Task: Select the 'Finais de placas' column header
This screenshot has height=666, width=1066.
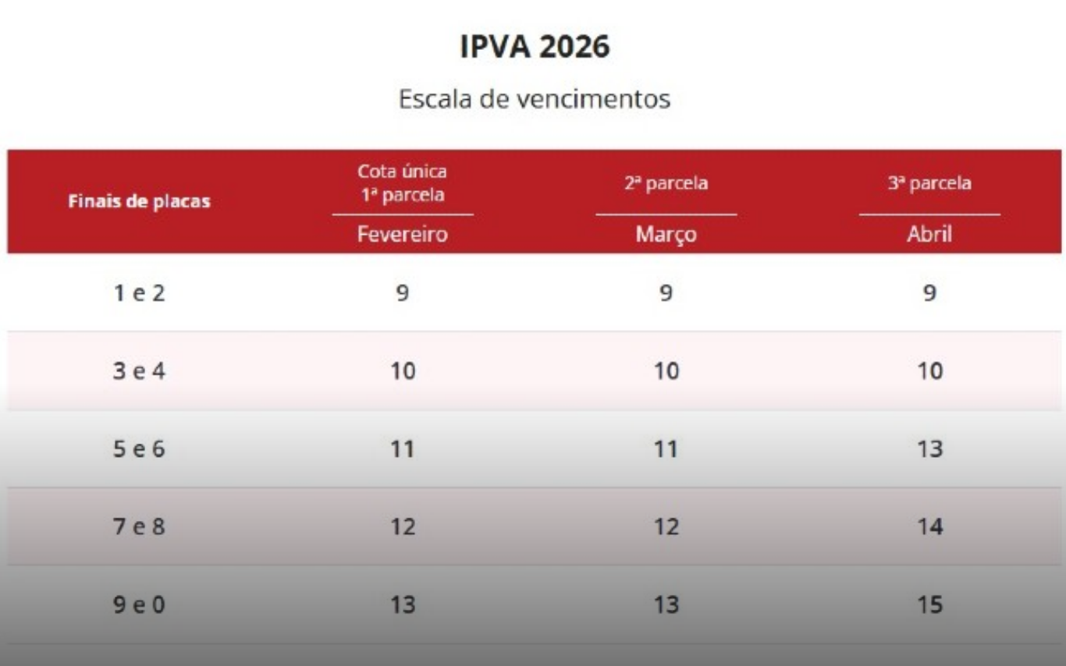Action: [139, 201]
